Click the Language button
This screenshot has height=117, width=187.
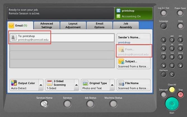tap(163, 26)
